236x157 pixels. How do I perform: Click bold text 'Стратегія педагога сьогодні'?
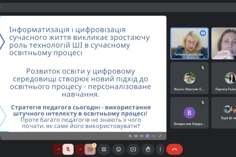(x=55, y=107)
